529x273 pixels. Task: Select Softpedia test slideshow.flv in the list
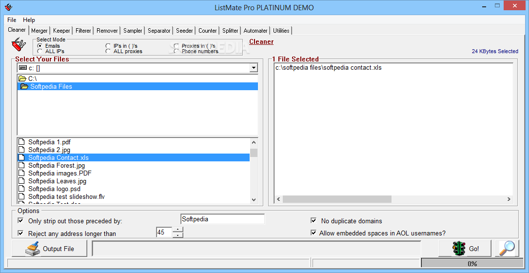tap(134, 196)
